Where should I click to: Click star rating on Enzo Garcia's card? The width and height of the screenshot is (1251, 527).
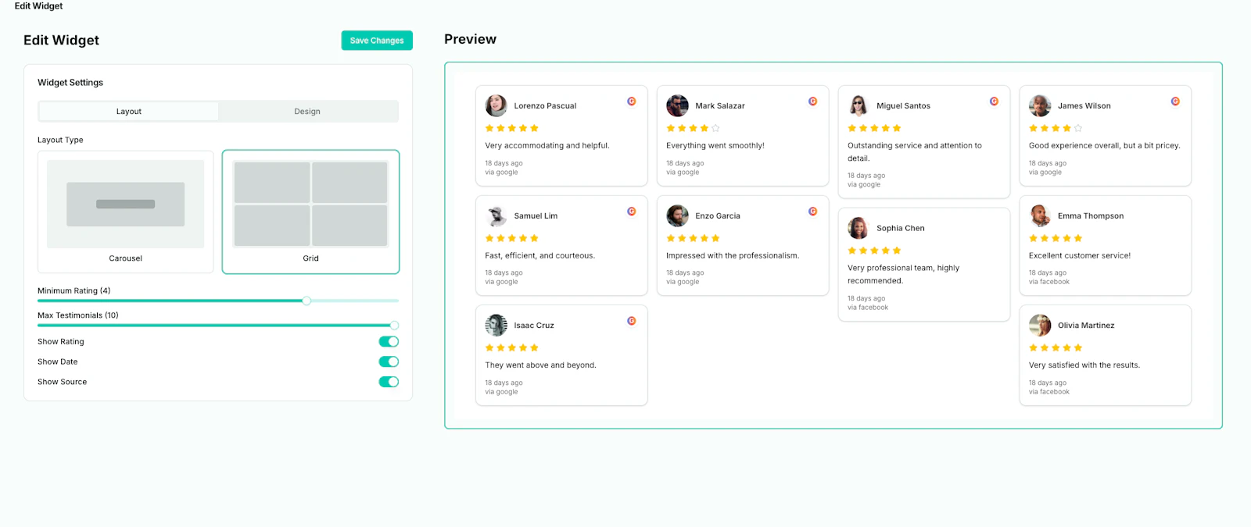(693, 238)
